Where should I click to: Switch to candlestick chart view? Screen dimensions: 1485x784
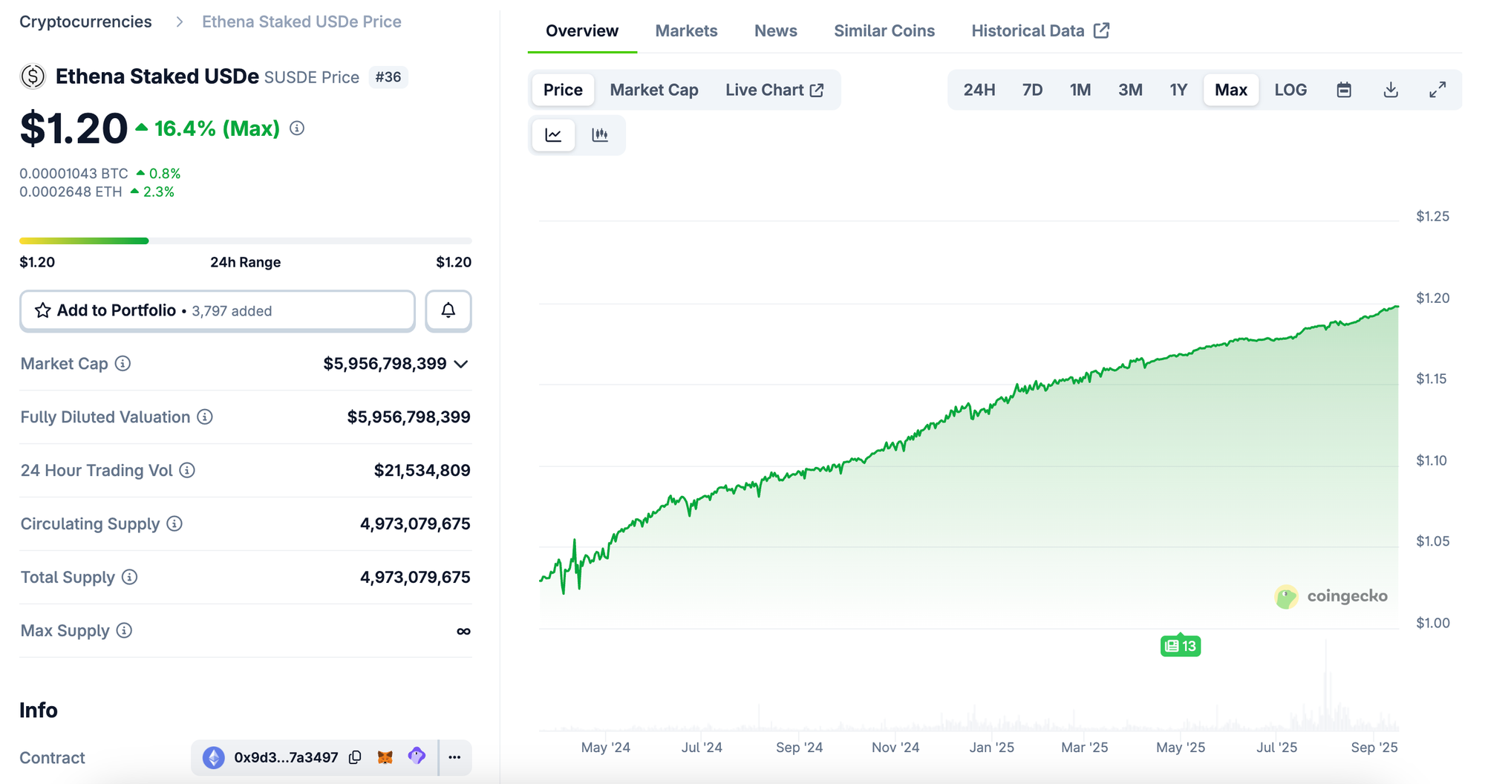coord(600,135)
